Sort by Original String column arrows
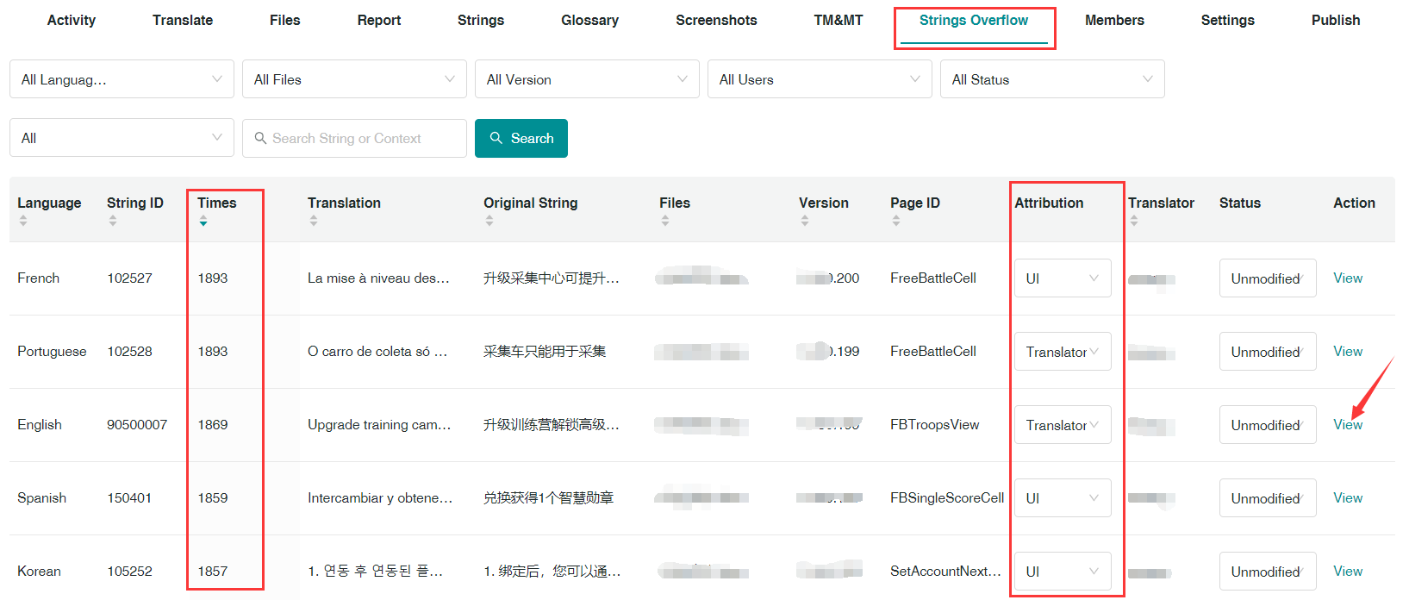Viewport: 1409px width, 600px height. coord(489,221)
